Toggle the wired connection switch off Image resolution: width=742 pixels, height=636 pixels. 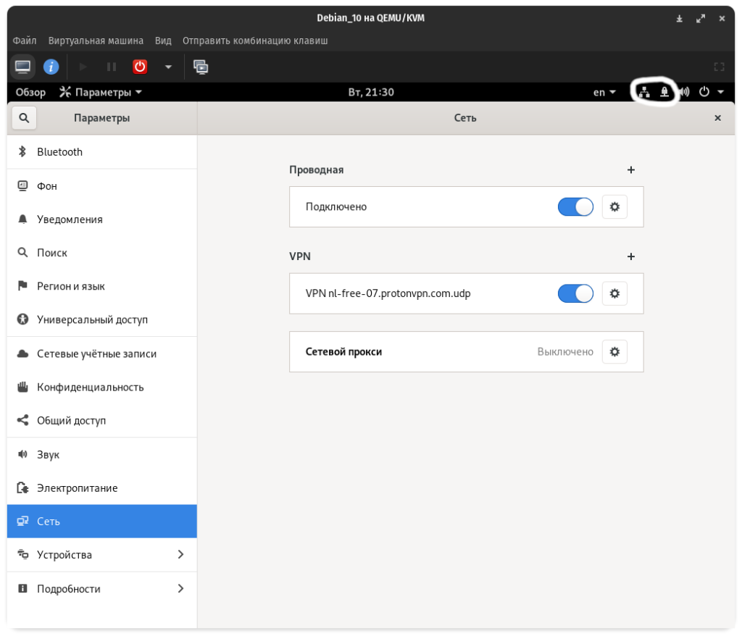pyautogui.click(x=575, y=206)
